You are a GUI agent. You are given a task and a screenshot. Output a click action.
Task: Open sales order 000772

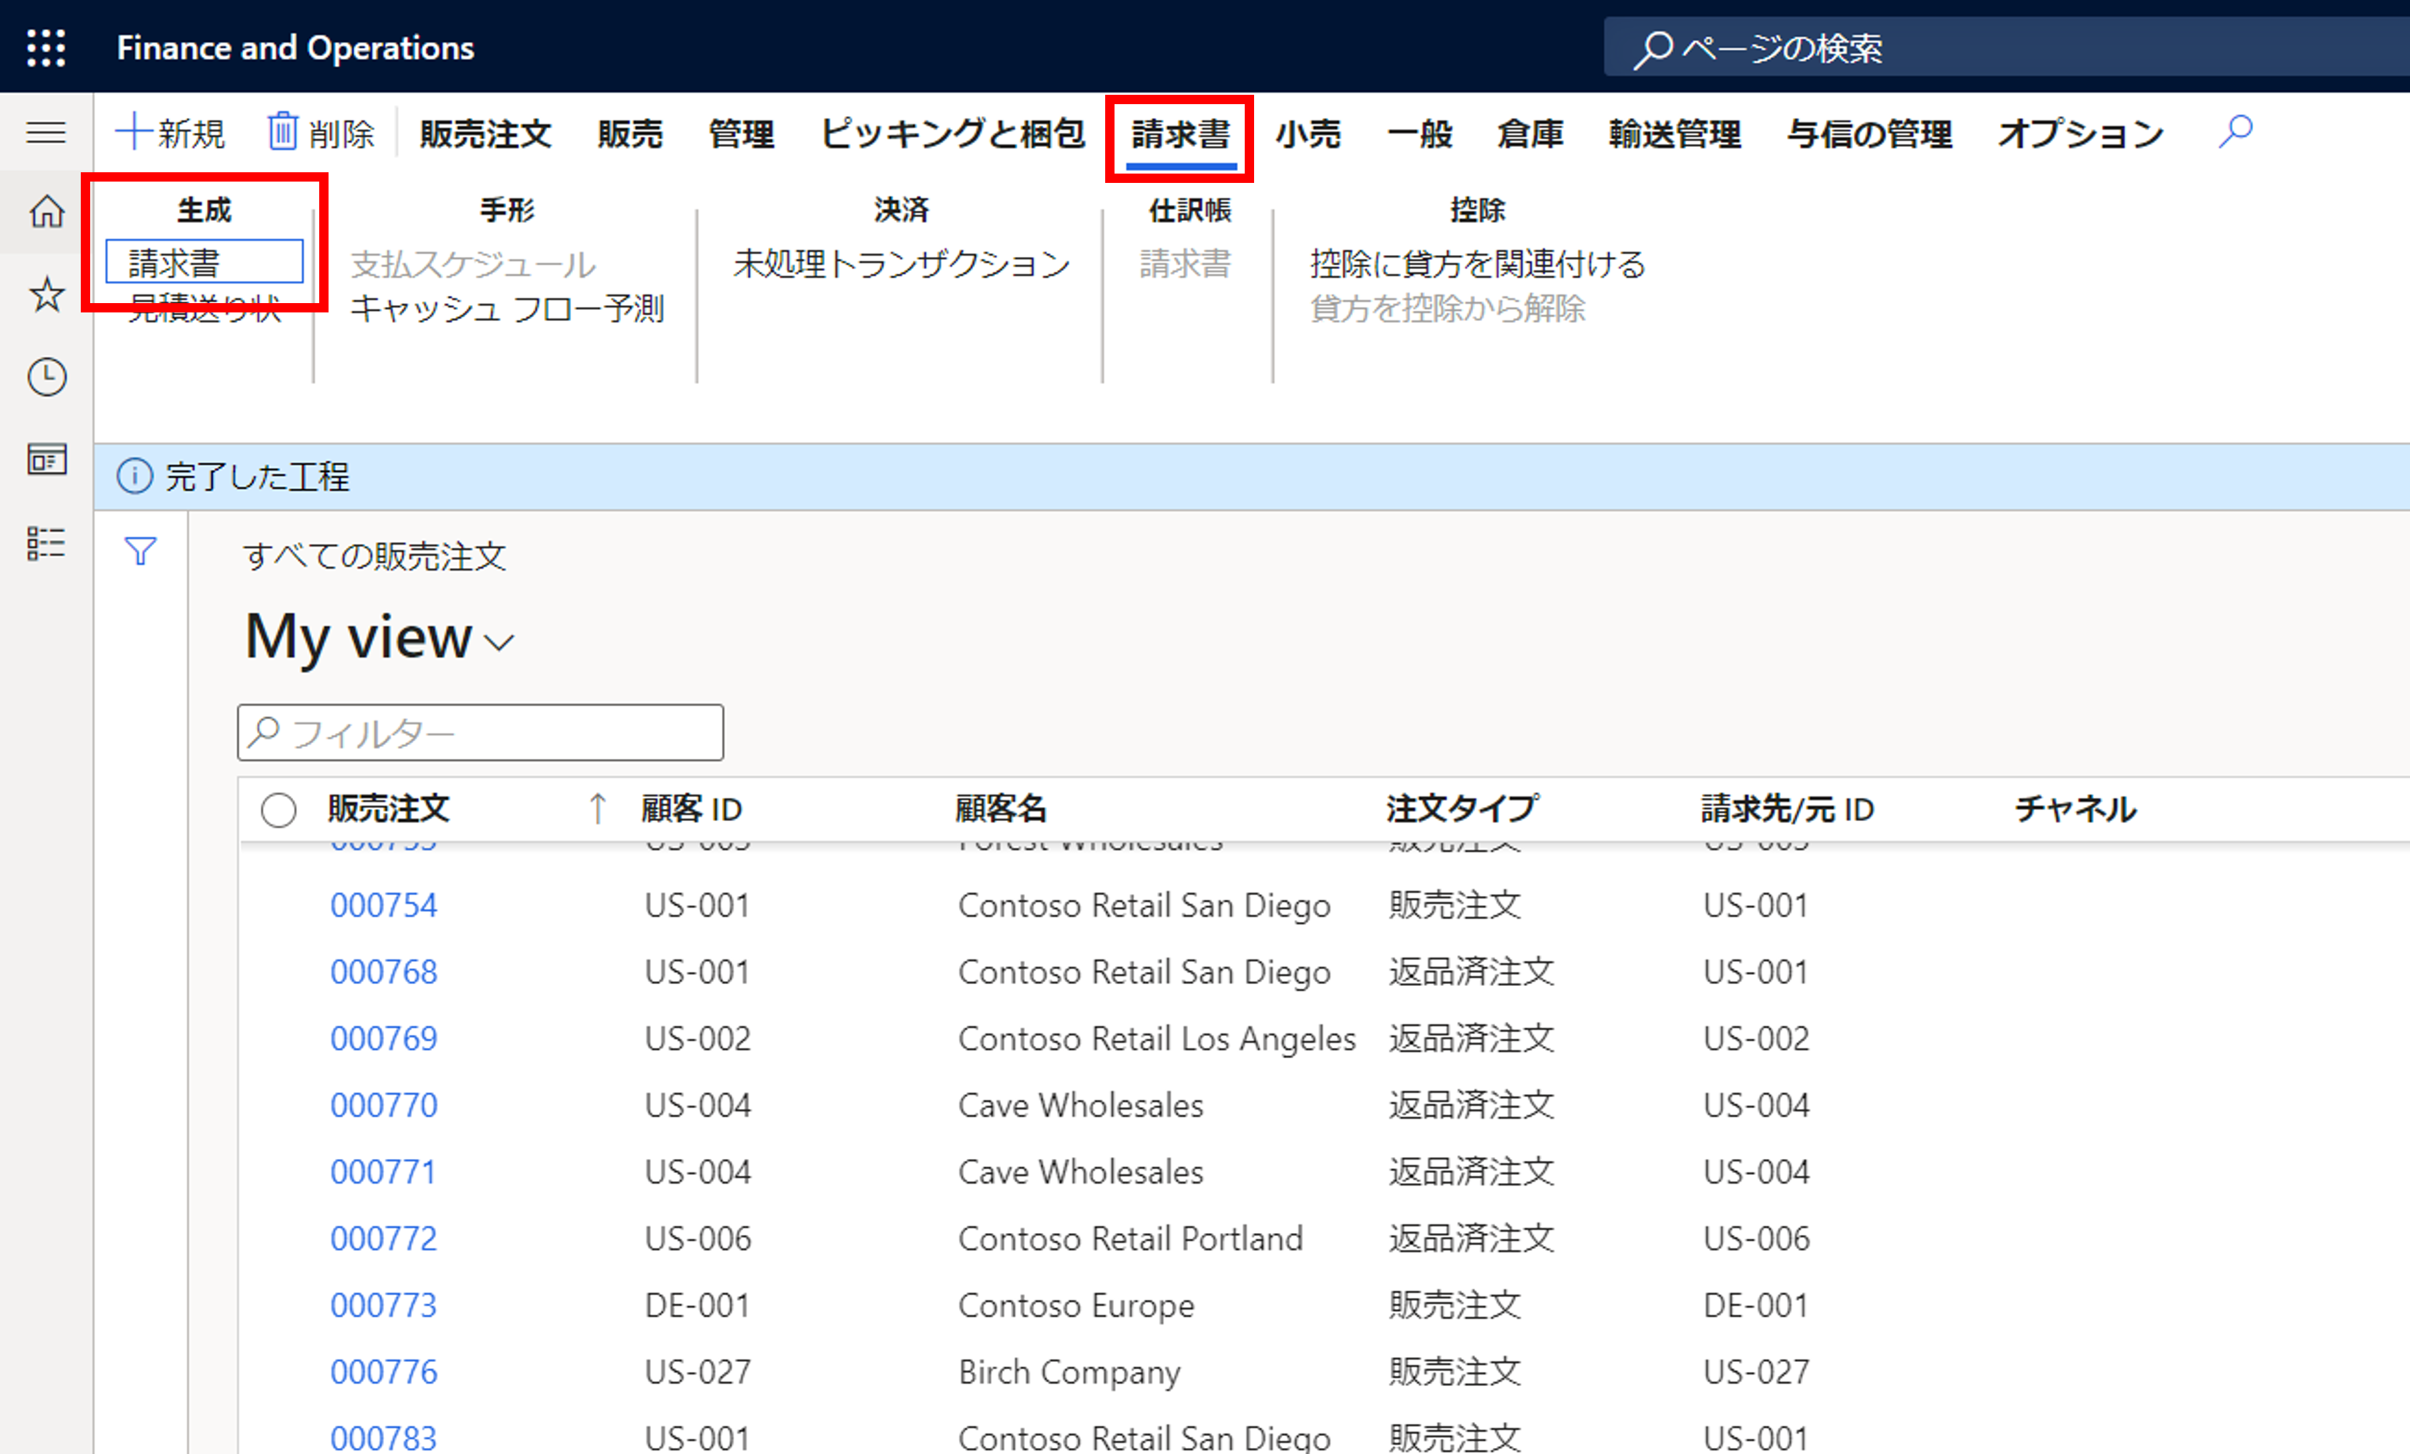pyautogui.click(x=383, y=1239)
